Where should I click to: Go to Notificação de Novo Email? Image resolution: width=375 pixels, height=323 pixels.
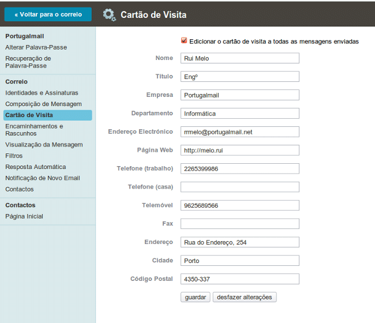(42, 178)
